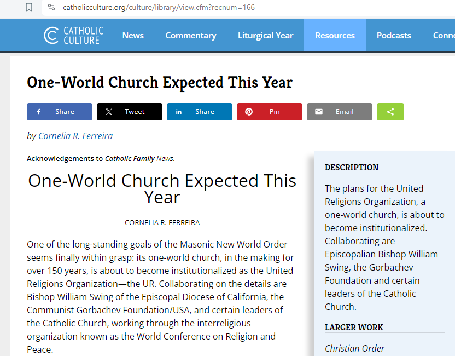Click Christian Order text in sidebar
Viewport: 455px width, 356px height.
[354, 348]
